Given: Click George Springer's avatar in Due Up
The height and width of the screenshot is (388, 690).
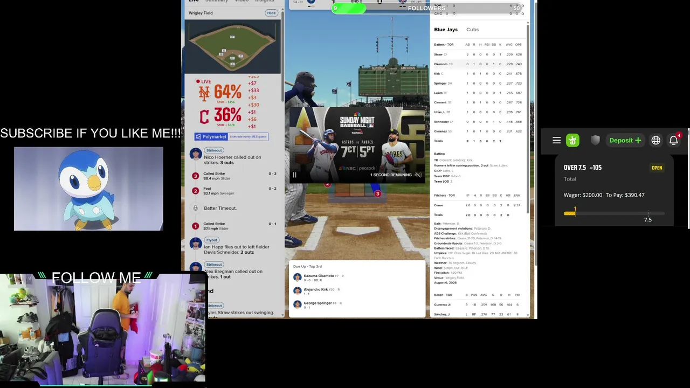Looking at the screenshot, I should (x=298, y=304).
